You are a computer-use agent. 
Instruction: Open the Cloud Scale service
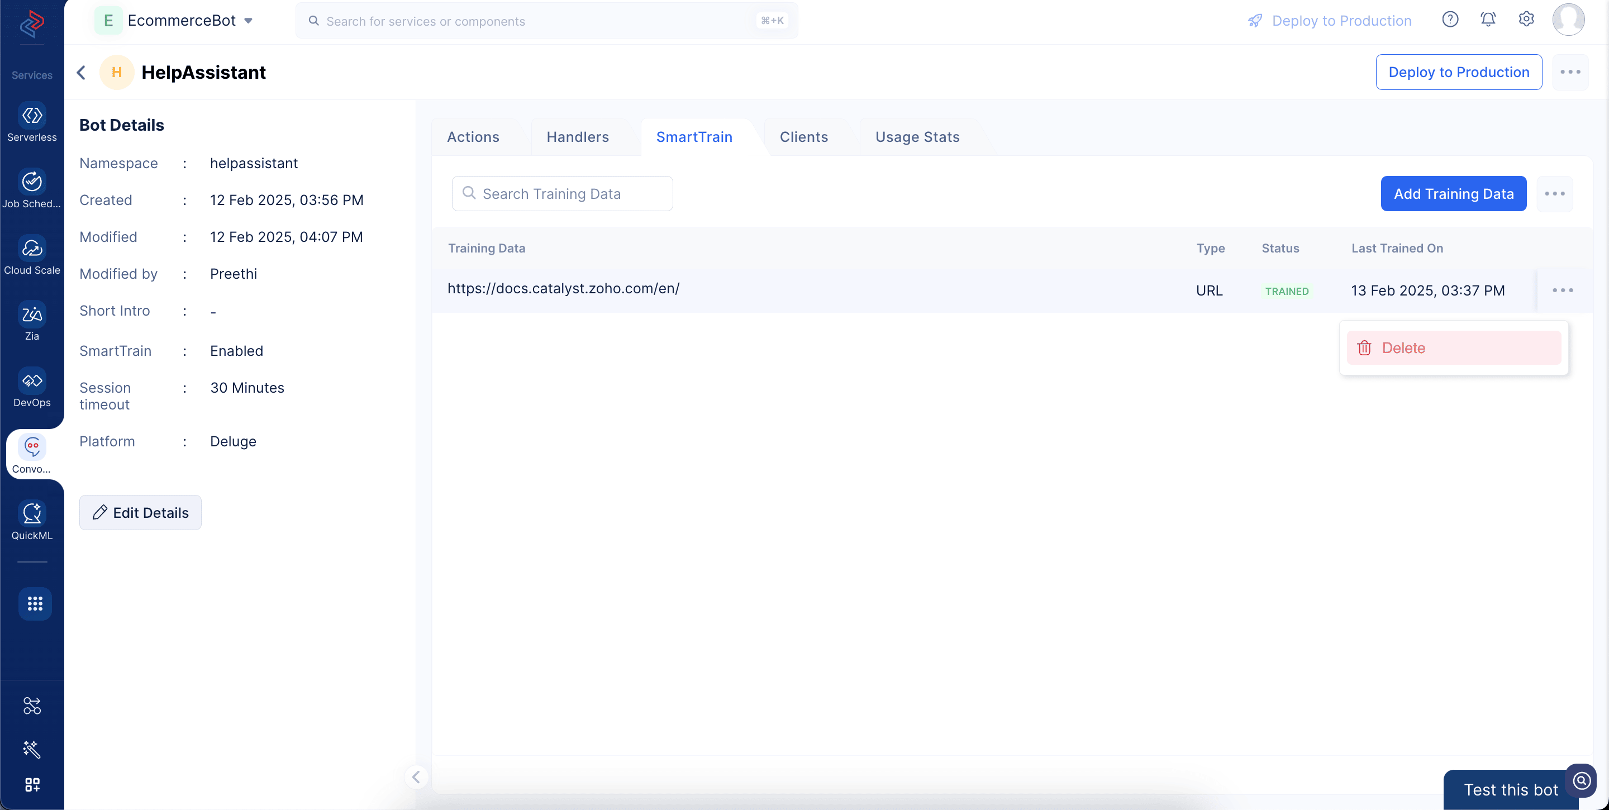coord(32,255)
